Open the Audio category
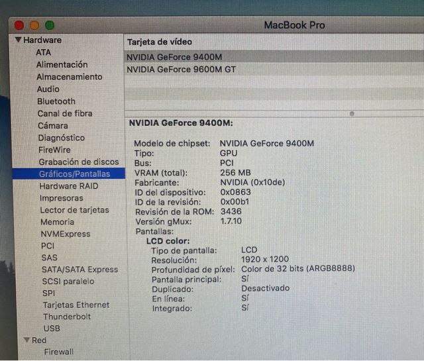The height and width of the screenshot is (361, 424). pos(48,89)
